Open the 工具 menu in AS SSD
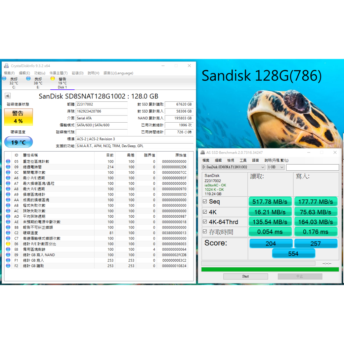The width and height of the screenshot is (344, 344). pyautogui.click(x=243, y=161)
